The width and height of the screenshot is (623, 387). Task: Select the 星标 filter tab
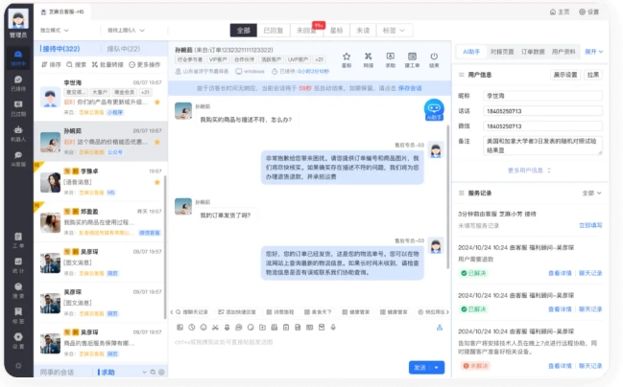[336, 30]
